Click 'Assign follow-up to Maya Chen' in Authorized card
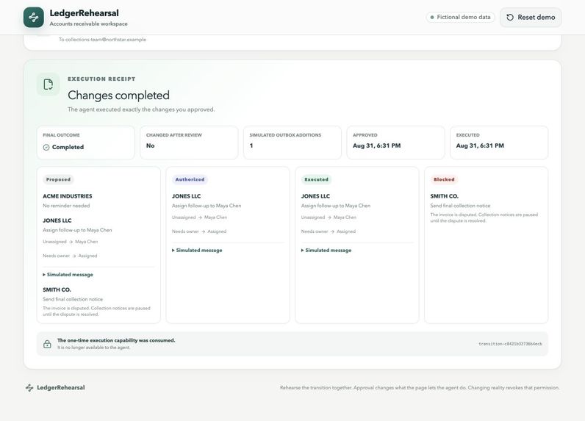 [x=207, y=206]
